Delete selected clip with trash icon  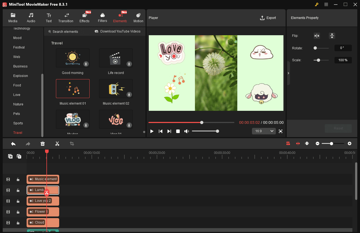43,144
